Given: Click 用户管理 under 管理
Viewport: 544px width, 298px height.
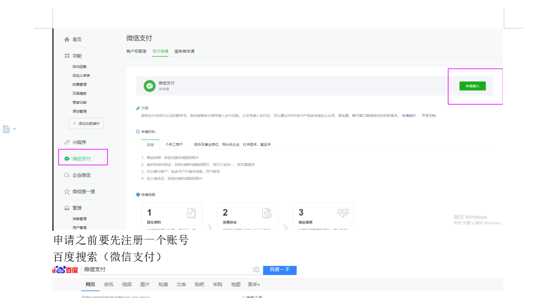Looking at the screenshot, I should (79, 228).
